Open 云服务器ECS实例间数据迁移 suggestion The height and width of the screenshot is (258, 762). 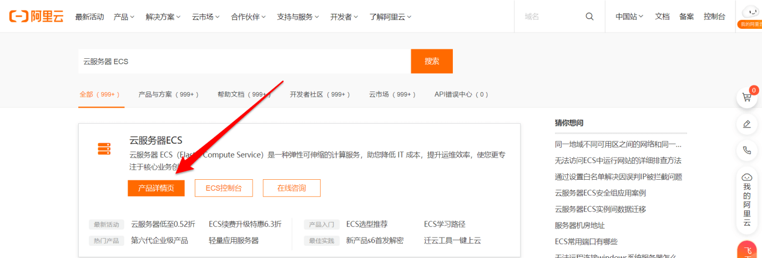click(600, 209)
